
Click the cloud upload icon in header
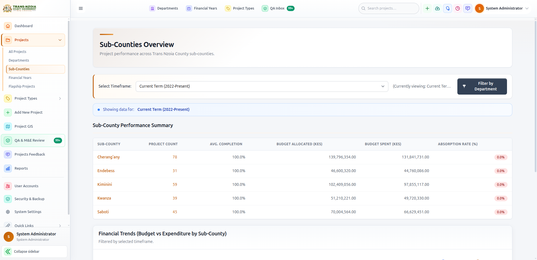tap(437, 8)
